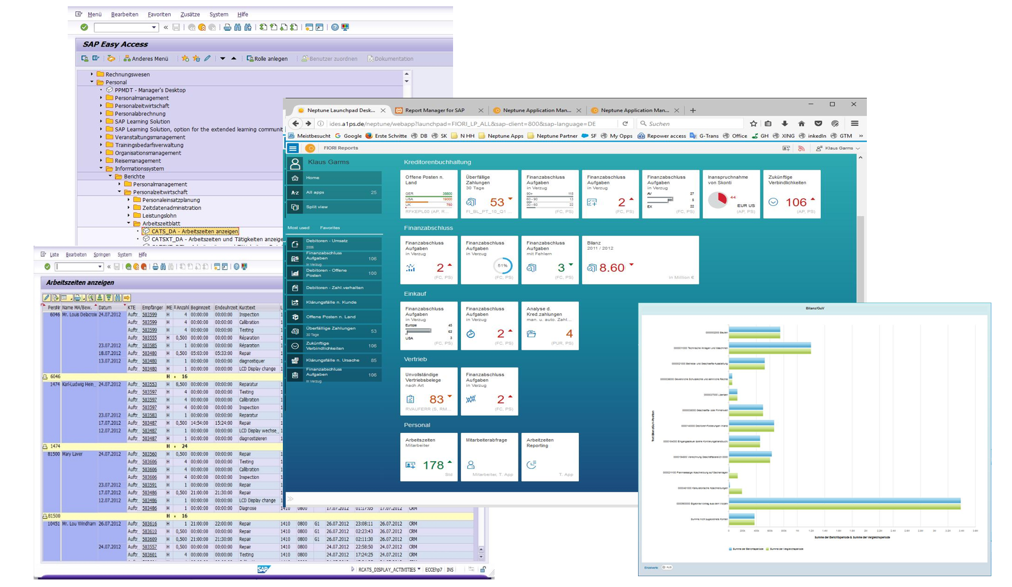
Task: Click the Rolle anlegen button
Action: pos(267,59)
